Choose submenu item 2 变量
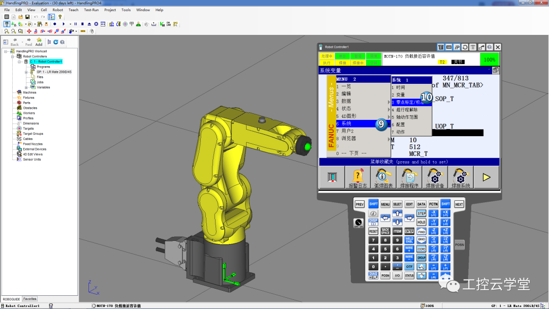Image resolution: width=549 pixels, height=309 pixels. pyautogui.click(x=411, y=95)
